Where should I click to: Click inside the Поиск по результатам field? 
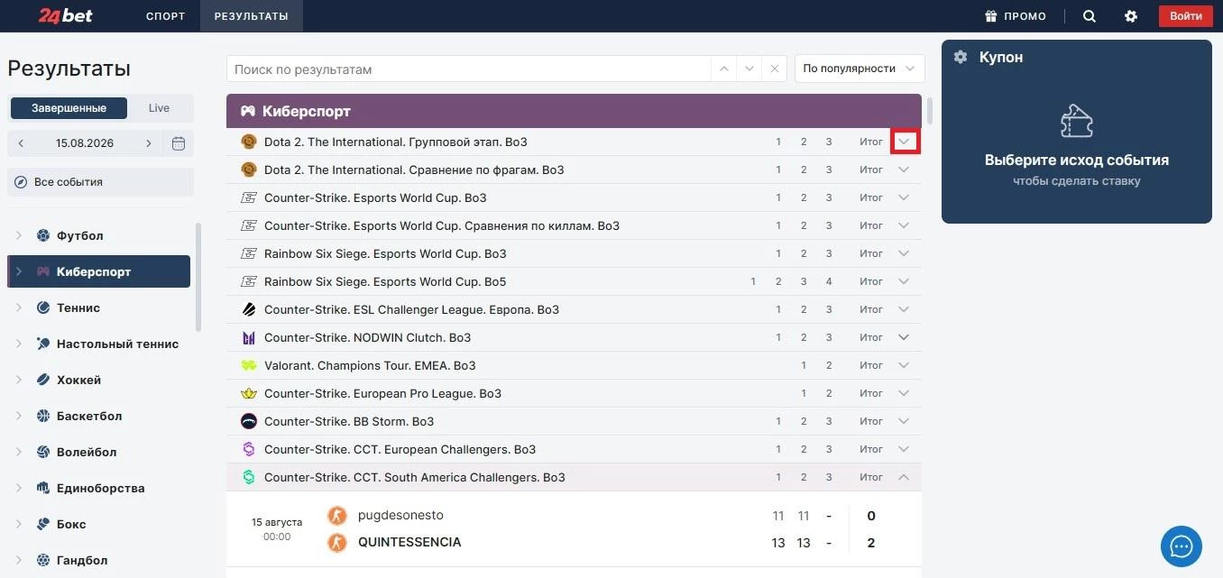click(469, 69)
